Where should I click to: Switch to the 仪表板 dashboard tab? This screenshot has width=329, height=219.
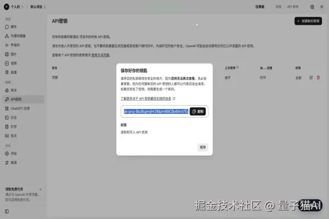pos(260,7)
